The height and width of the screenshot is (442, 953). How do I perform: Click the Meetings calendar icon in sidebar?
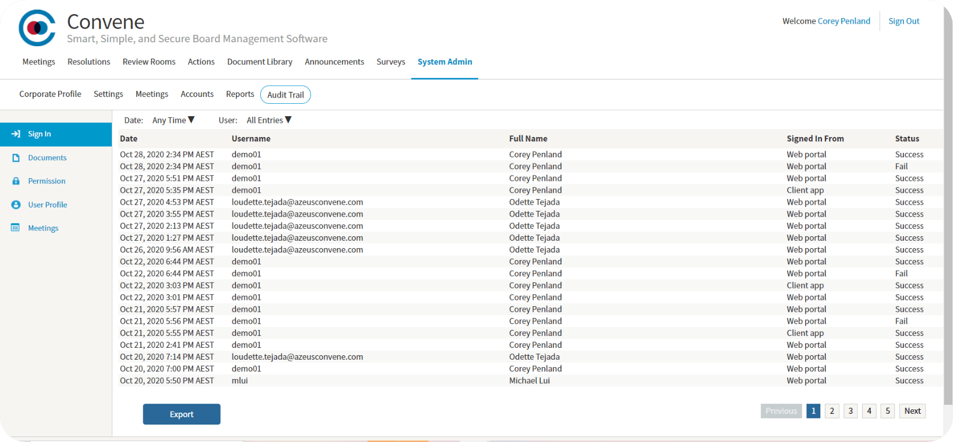(16, 228)
